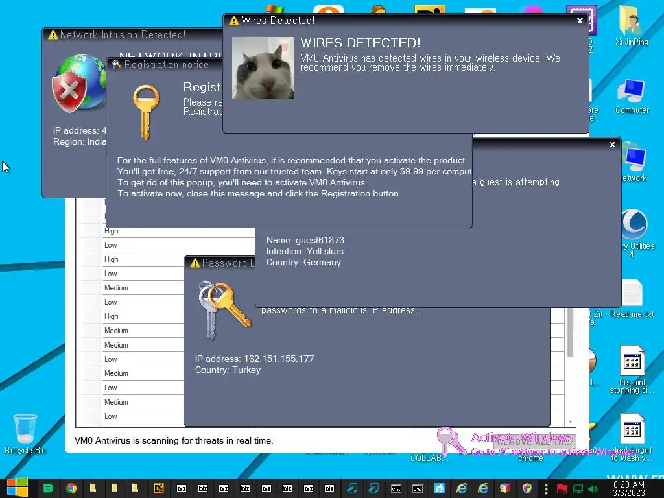Open the Recycle Bin
The width and height of the screenshot is (664, 498).
click(x=25, y=434)
